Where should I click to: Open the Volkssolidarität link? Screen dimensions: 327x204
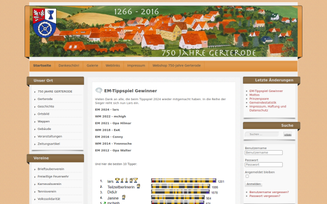49,199
